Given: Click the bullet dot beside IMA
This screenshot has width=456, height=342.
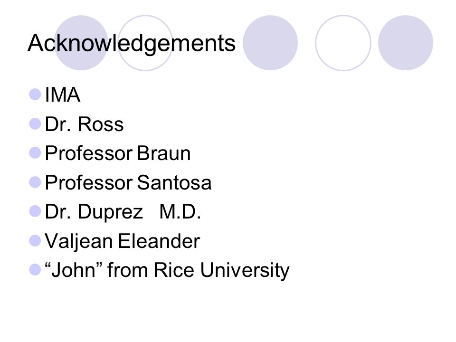Looking at the screenshot, I should tap(35, 95).
